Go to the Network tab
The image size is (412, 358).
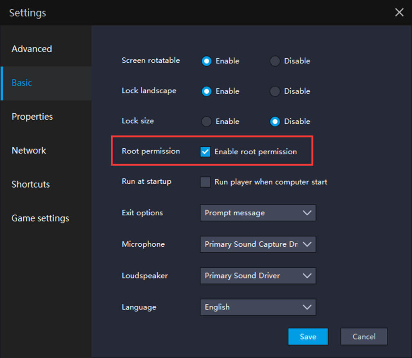pos(46,151)
